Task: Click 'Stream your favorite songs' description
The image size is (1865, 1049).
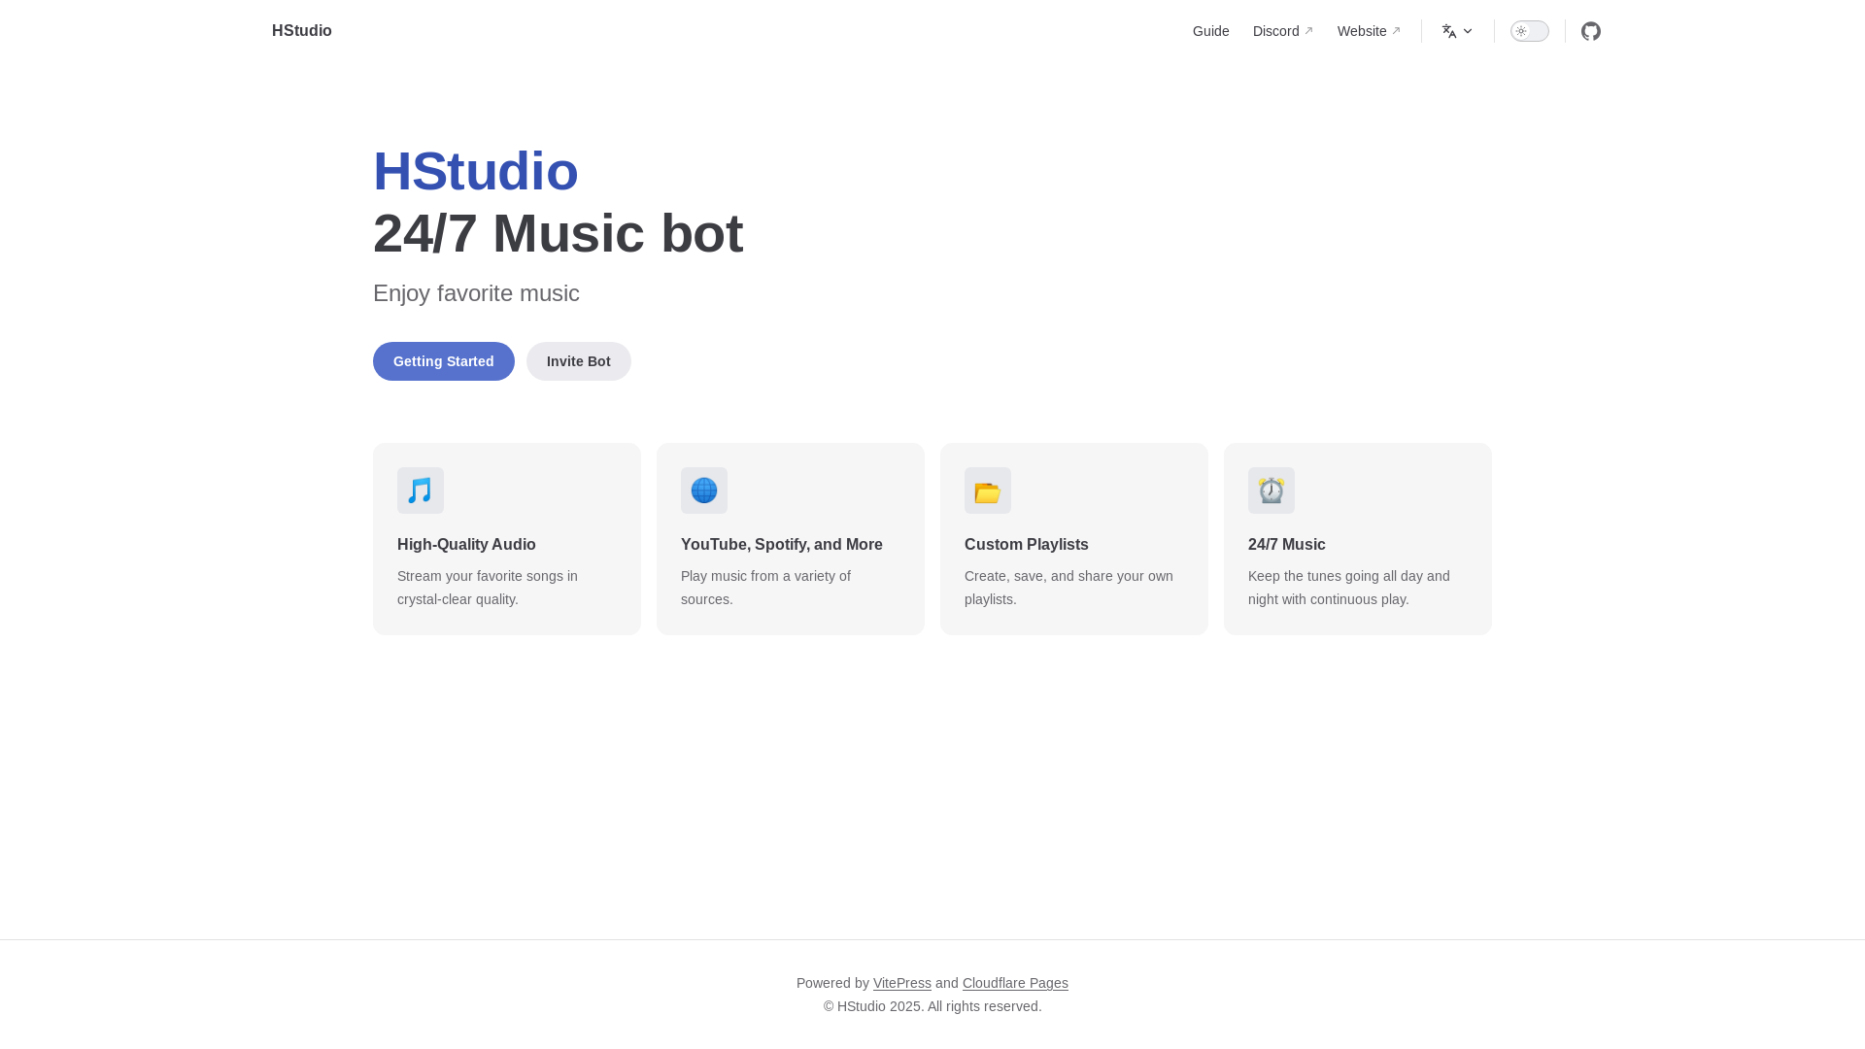Action: [488, 588]
